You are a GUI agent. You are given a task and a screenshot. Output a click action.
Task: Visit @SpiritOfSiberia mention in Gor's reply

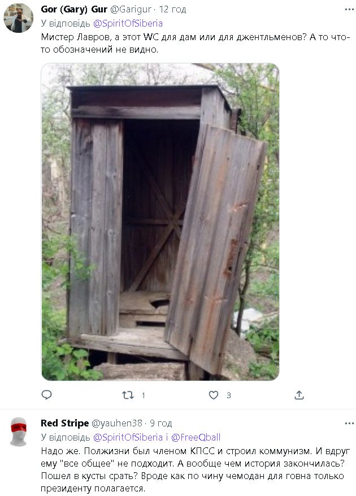click(128, 23)
